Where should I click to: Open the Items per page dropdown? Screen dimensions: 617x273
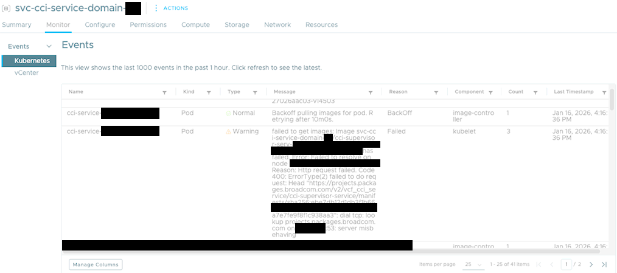pos(473,264)
